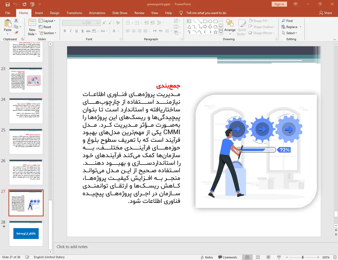Open the Section dropdown
338x260 pixels.
point(48,33)
